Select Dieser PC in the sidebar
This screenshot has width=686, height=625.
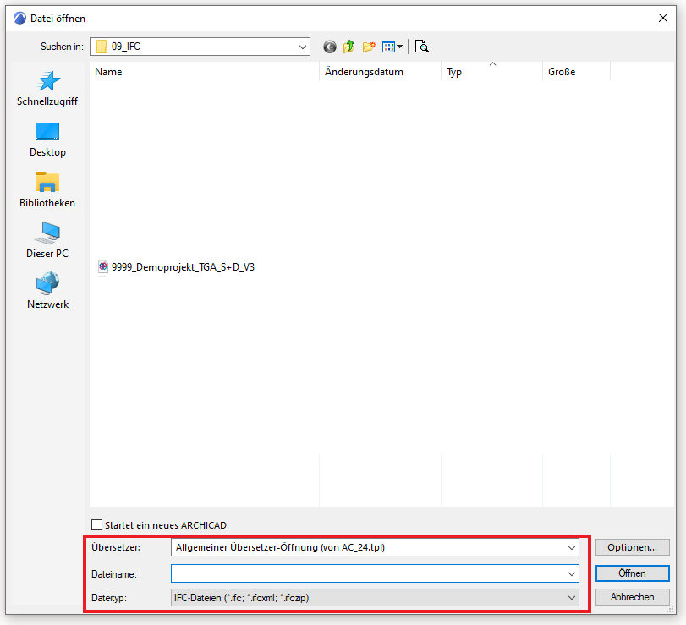coord(47,241)
